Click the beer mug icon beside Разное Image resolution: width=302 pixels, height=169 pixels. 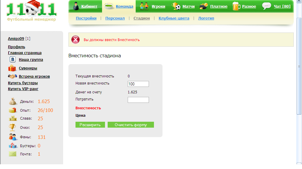click(x=236, y=6)
